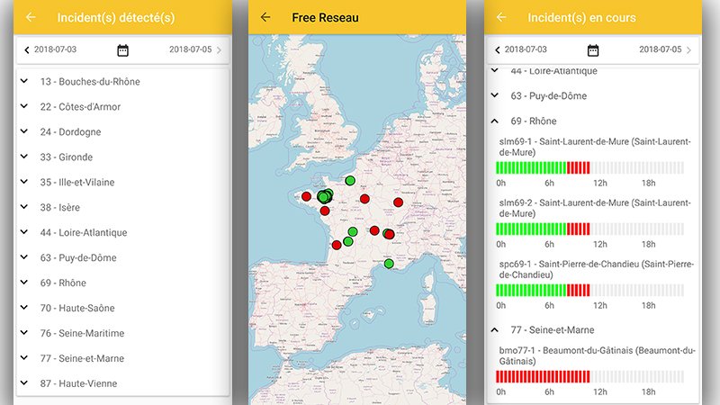This screenshot has width=720, height=405.
Task: Go to previous date 2018-07-03 in en cours screen
Action: [x=521, y=49]
